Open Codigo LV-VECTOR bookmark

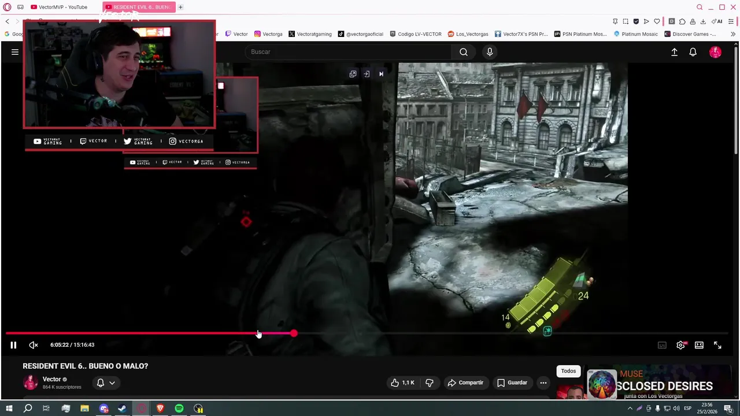[x=415, y=34]
